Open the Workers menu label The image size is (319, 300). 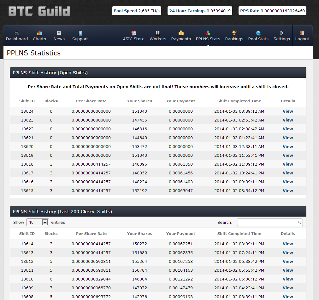[158, 39]
